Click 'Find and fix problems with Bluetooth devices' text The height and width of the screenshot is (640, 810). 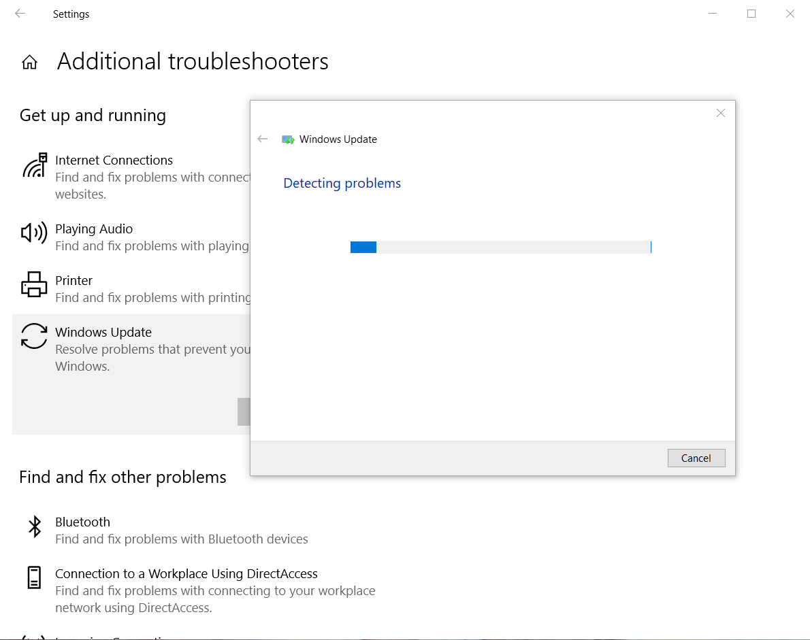(x=182, y=539)
